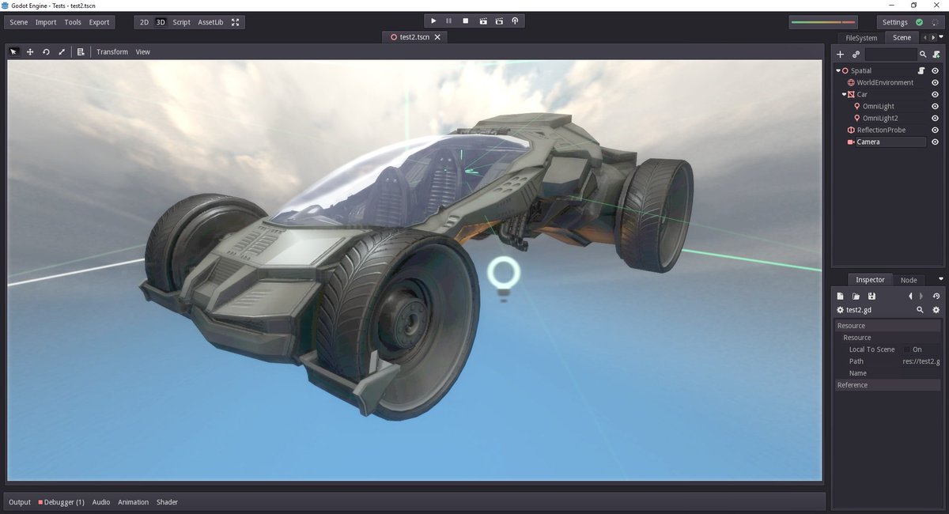
Task: Create a new resource in the Inspector
Action: [840, 296]
